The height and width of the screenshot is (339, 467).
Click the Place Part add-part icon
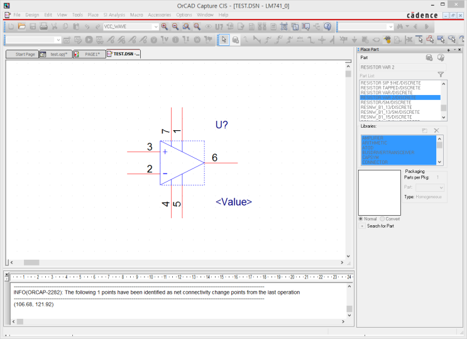429,57
